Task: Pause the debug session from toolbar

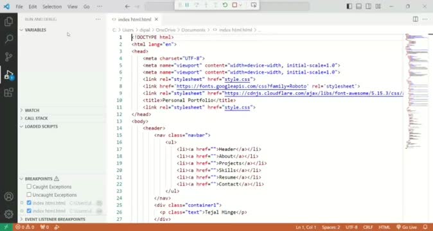Action: pyautogui.click(x=187, y=5)
